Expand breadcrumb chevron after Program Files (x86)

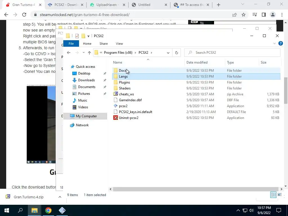[135, 53]
